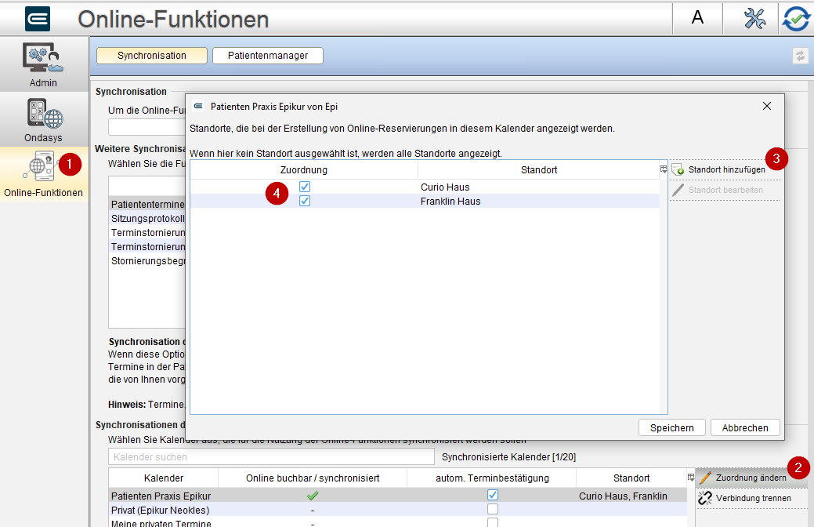The height and width of the screenshot is (527, 814).
Task: Click Online buchbar / synchronisiert column header
Action: pos(313,478)
